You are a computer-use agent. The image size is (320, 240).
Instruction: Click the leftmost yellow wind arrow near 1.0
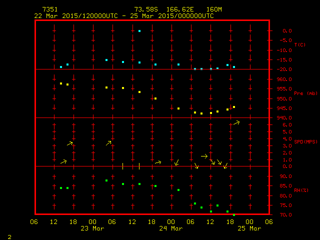click(63, 161)
